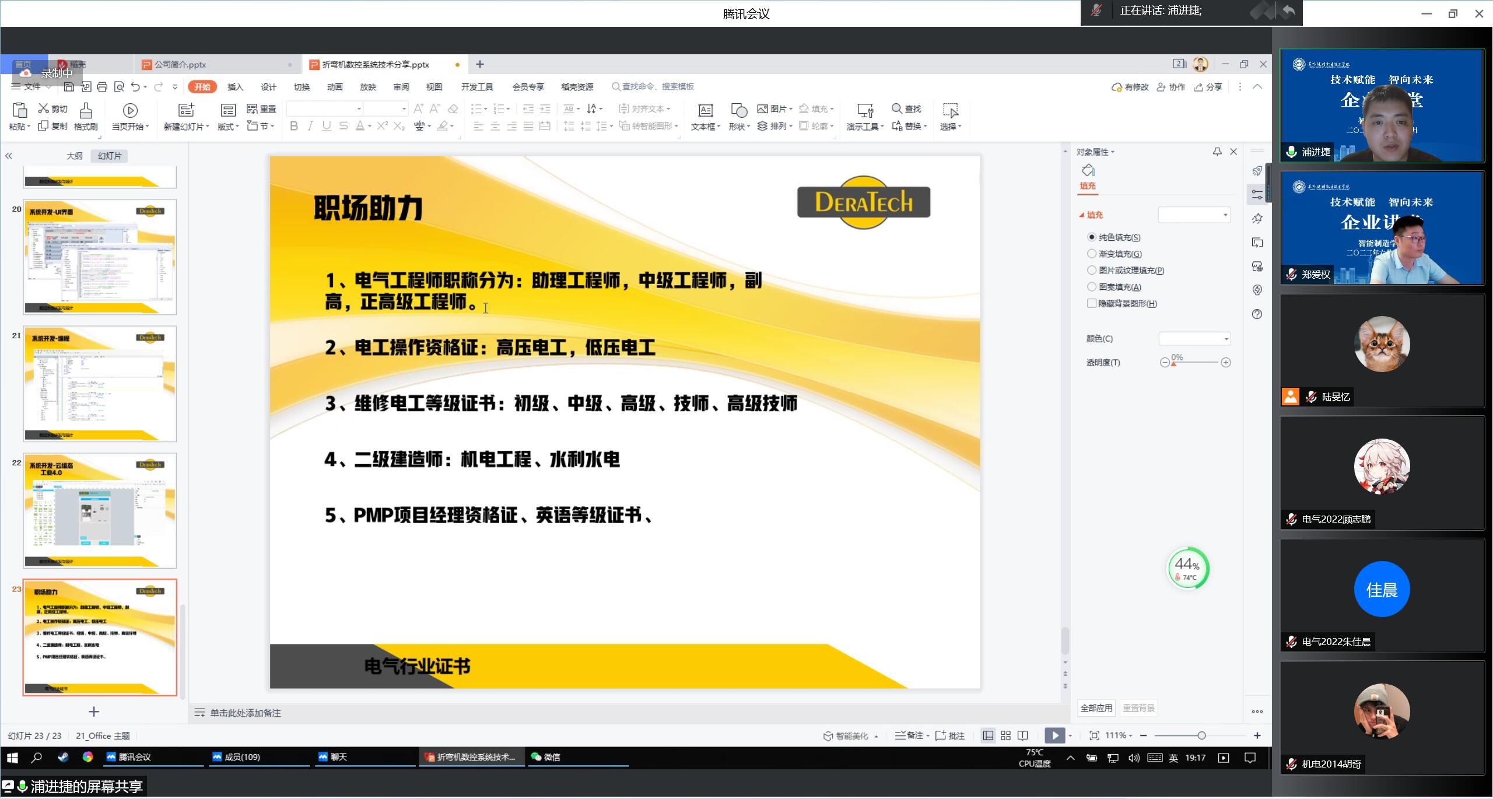Screen dimensions: 1493x799
Task: Click the 协作 collaborate button
Action: [x=1170, y=87]
